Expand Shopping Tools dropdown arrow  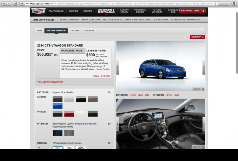tap(203, 11)
